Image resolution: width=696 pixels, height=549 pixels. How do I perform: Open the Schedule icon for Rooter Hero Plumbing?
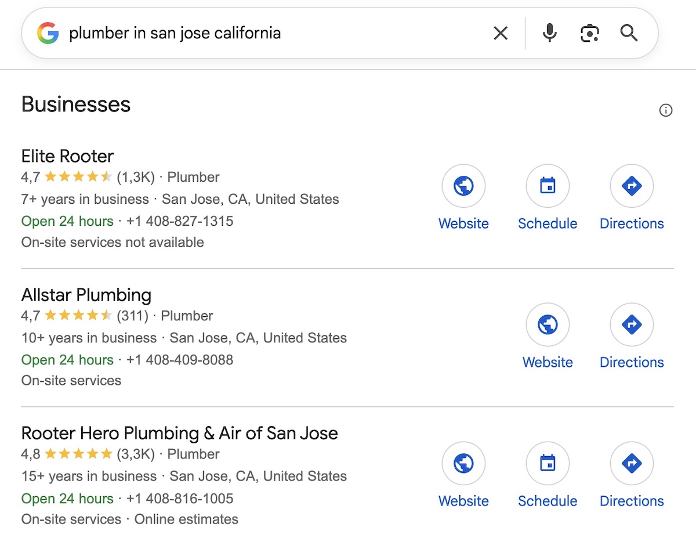[548, 463]
